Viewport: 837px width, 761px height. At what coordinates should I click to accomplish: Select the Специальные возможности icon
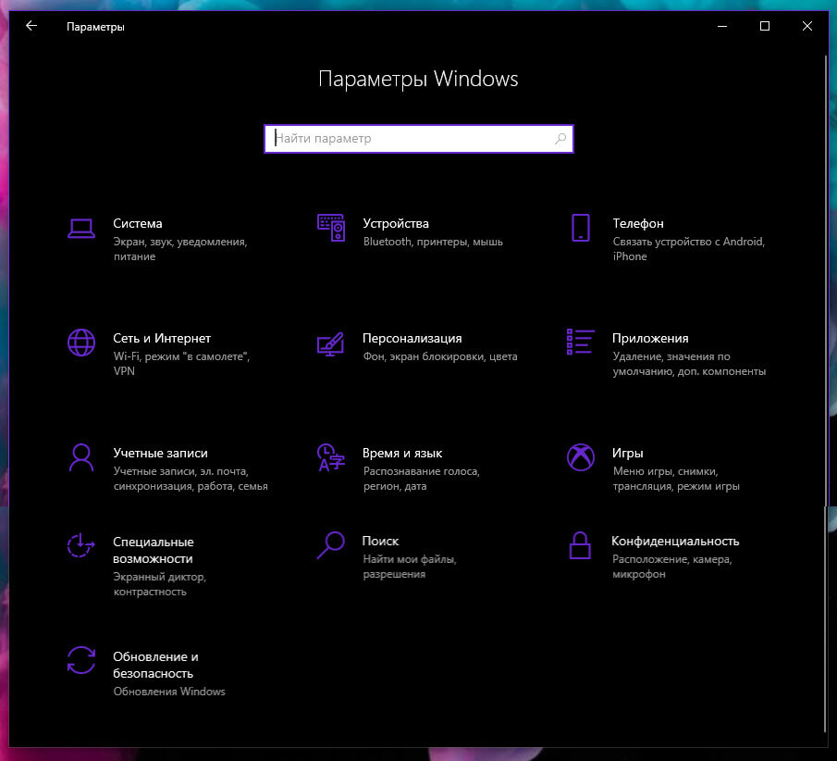click(81, 545)
